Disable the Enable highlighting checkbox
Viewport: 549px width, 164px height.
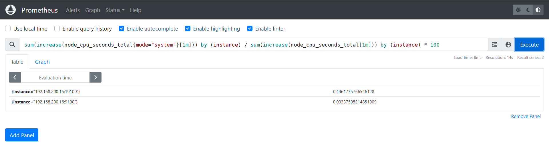point(188,29)
